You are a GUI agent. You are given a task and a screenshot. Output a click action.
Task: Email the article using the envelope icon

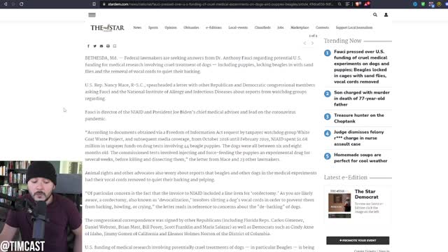(101, 46)
